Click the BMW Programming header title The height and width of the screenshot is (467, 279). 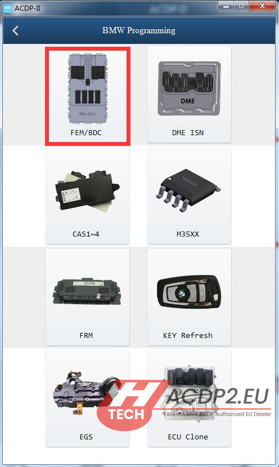[x=139, y=30]
